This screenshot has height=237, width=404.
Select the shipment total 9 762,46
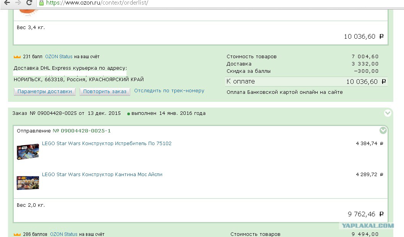pyautogui.click(x=366, y=214)
